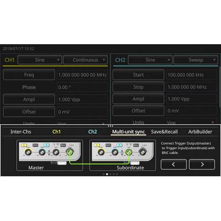Open the ArbBuilder tab
This screenshot has height=221, width=221.
point(200,131)
